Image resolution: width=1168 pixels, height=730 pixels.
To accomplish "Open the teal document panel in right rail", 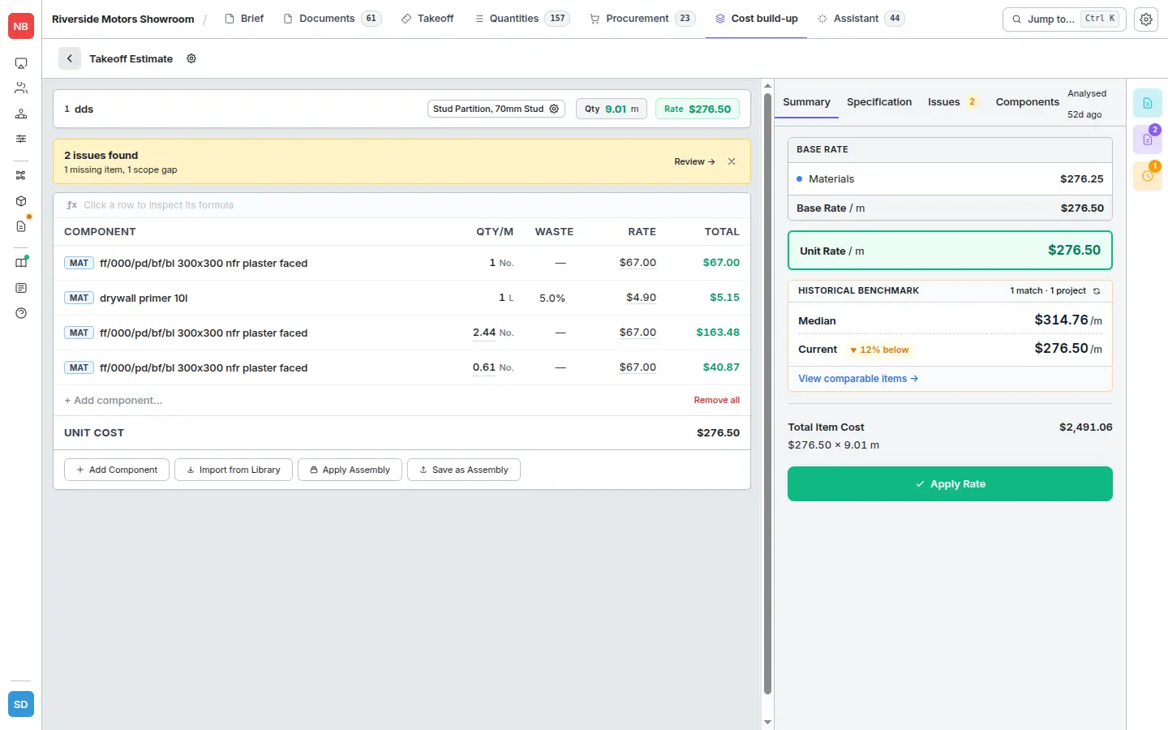I will 1148,103.
